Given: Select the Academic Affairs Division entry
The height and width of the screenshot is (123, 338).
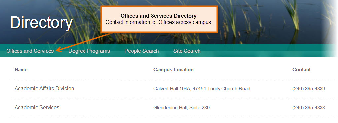Looking at the screenshot, I should 44,88.
